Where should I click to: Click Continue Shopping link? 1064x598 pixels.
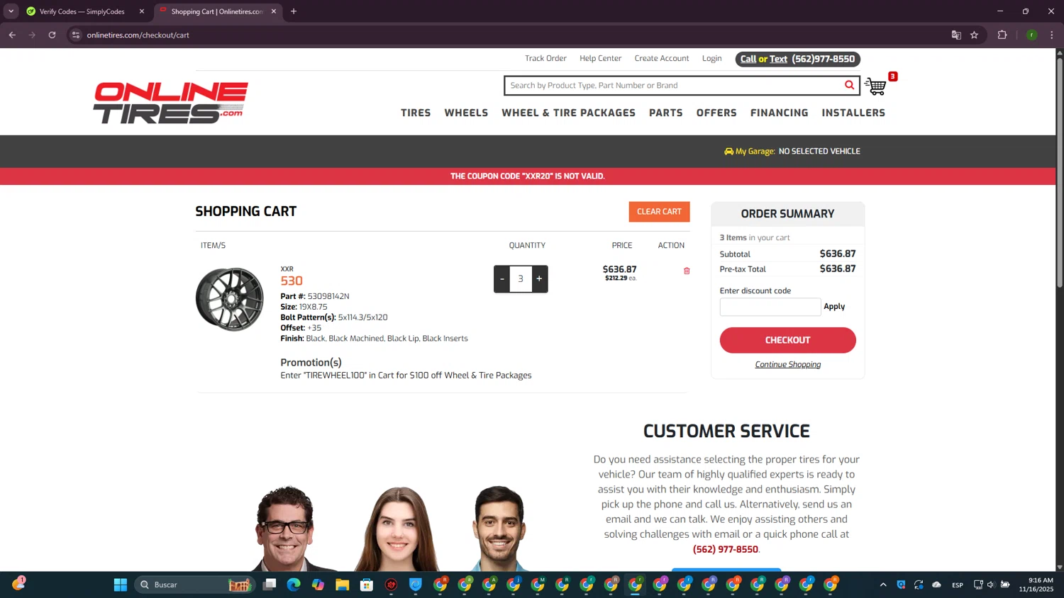click(787, 364)
